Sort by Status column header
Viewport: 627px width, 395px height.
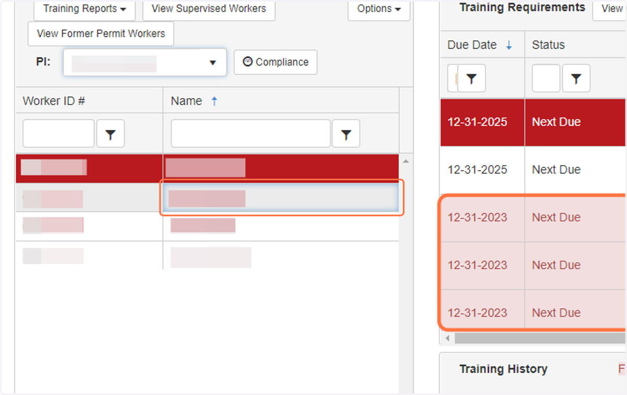coord(548,45)
